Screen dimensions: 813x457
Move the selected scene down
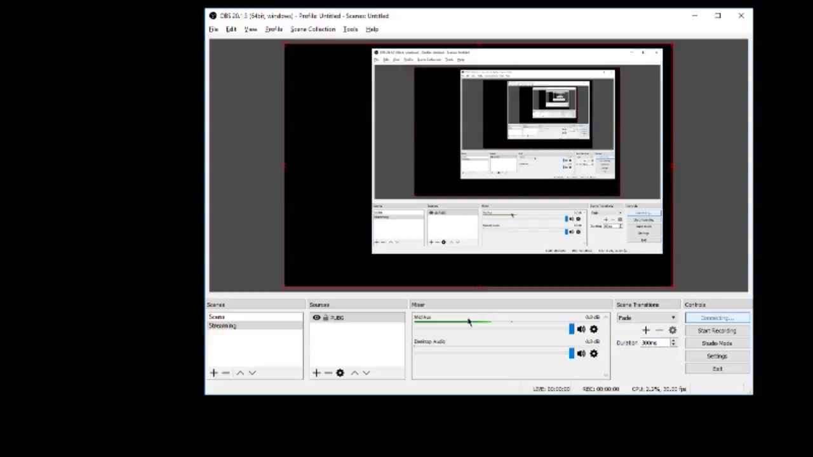(252, 373)
